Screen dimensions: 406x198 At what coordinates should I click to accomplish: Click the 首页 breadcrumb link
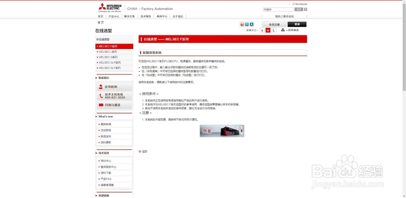(101, 22)
